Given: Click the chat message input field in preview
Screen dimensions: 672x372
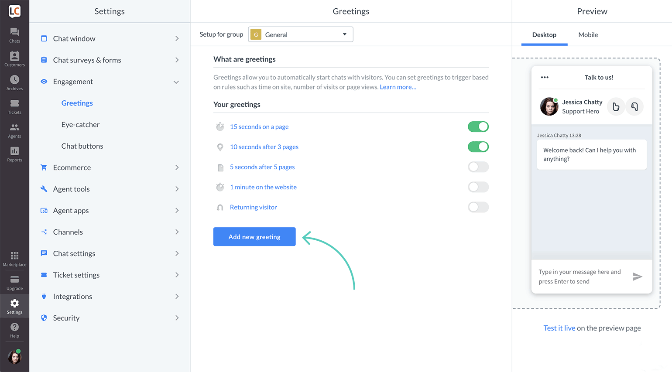Looking at the screenshot, I should pos(580,276).
